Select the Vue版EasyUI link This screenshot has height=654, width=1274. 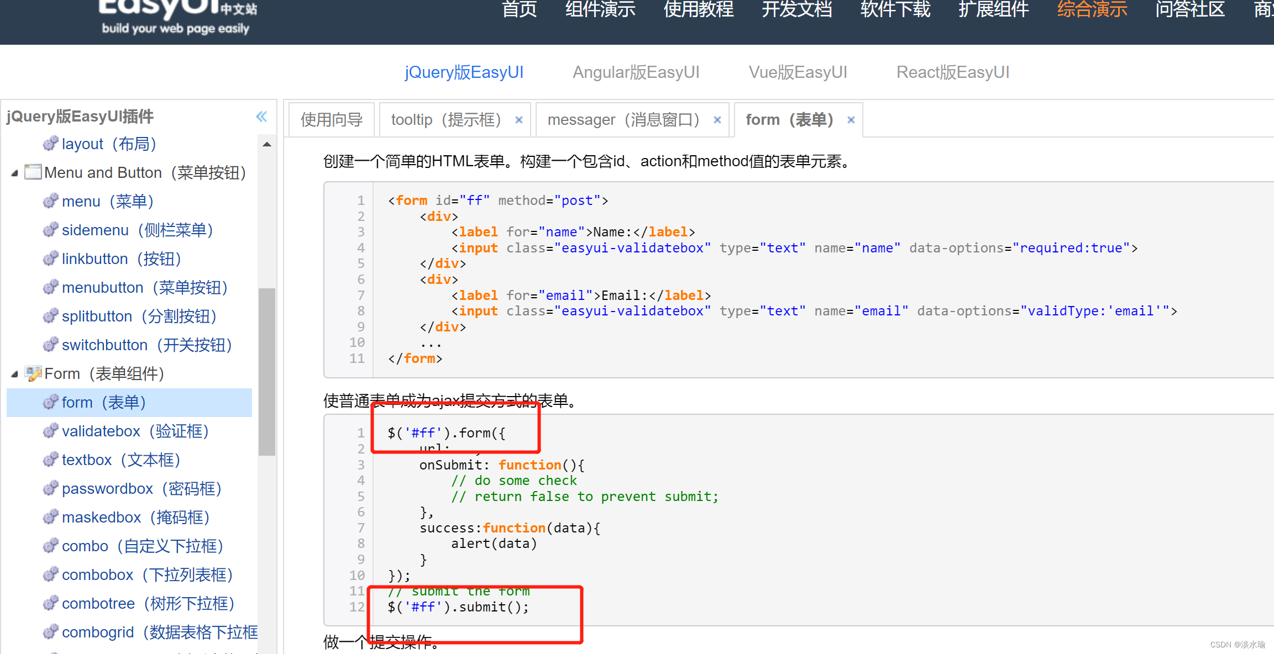(x=798, y=72)
